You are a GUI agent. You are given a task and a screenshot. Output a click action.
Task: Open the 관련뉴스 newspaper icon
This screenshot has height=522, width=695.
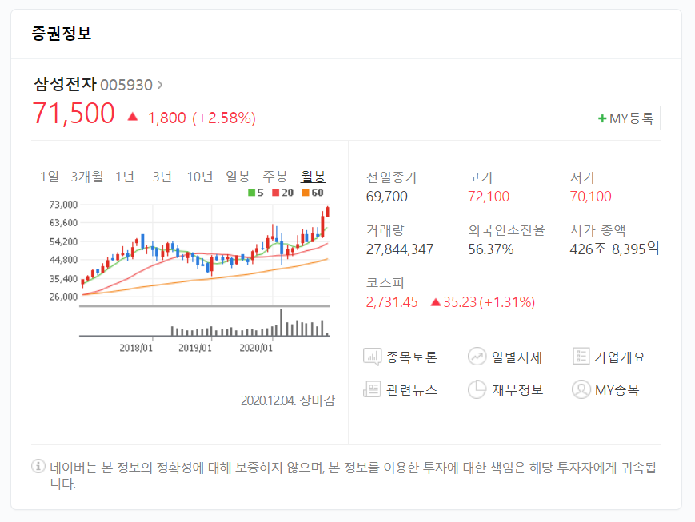point(372,389)
